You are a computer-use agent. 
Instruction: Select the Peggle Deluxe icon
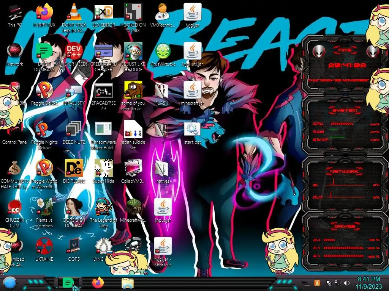[x=44, y=90]
